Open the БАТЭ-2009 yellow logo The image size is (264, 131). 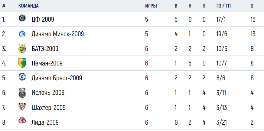tap(22, 48)
